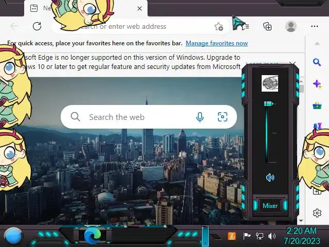The image size is (329, 247).
Task: Go back with the back arrow
Action: point(14,26)
